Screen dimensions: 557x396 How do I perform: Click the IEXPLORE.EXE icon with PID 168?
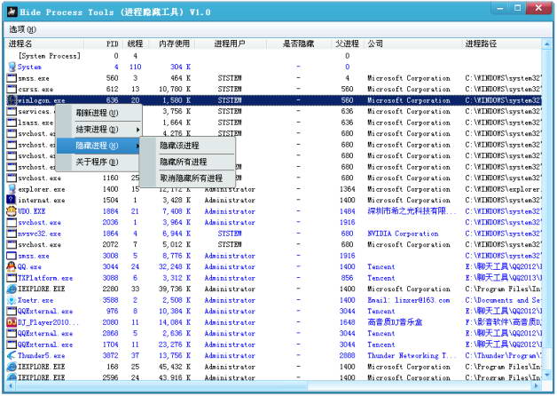tap(12, 367)
